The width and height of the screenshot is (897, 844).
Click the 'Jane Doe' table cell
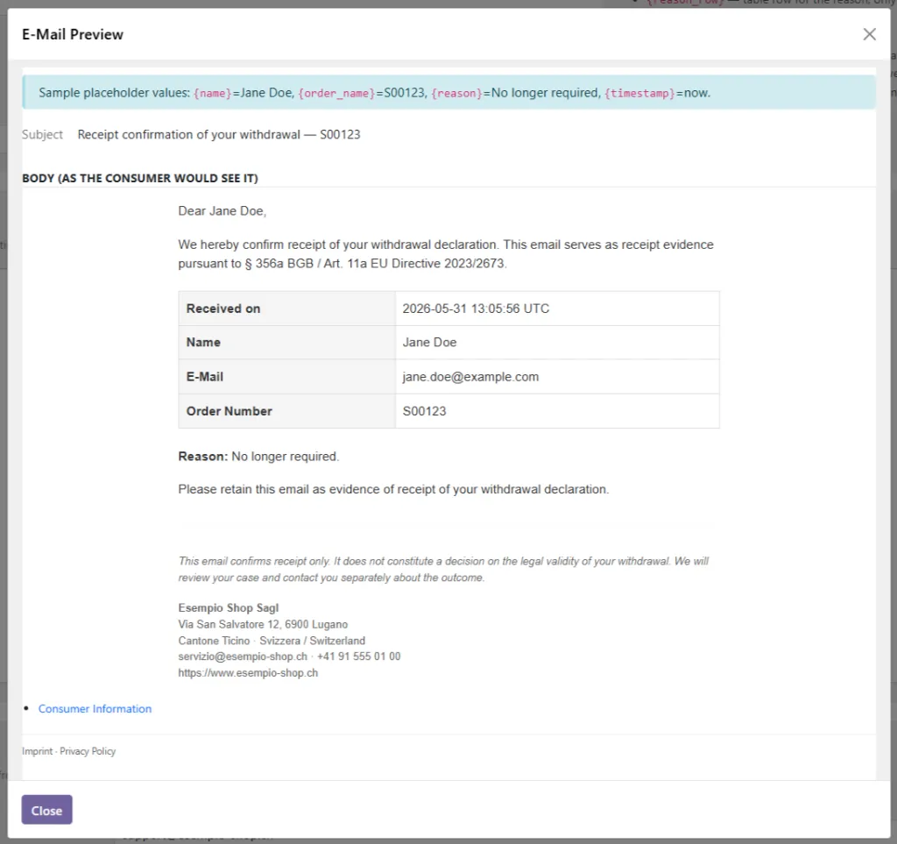click(557, 342)
